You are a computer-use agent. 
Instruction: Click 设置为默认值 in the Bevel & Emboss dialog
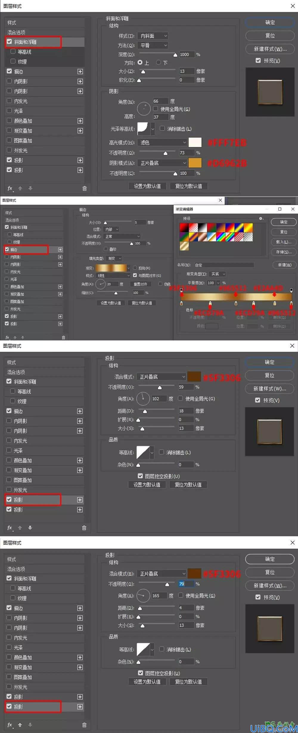click(x=147, y=186)
